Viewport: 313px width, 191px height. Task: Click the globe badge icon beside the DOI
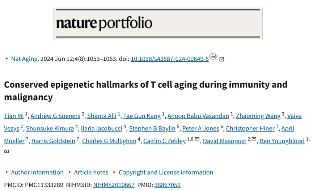pyautogui.click(x=213, y=56)
